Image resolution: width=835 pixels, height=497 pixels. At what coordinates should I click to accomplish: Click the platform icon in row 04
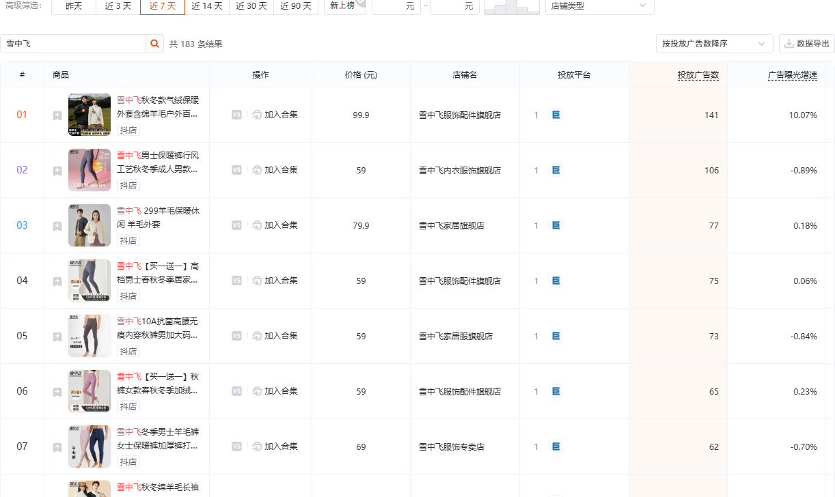tap(556, 281)
